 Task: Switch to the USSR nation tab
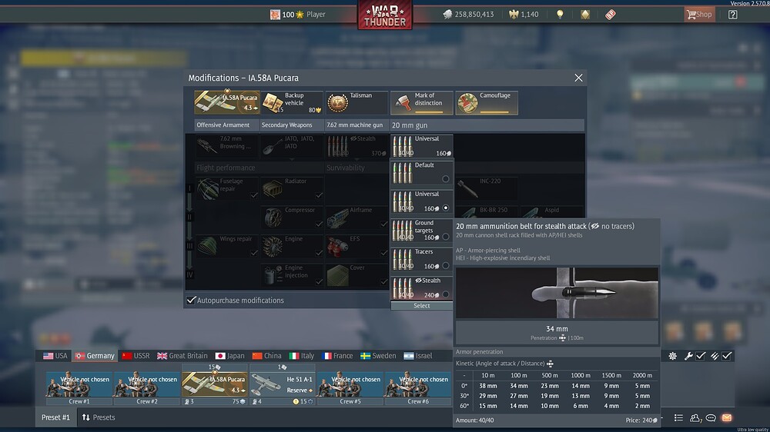136,356
